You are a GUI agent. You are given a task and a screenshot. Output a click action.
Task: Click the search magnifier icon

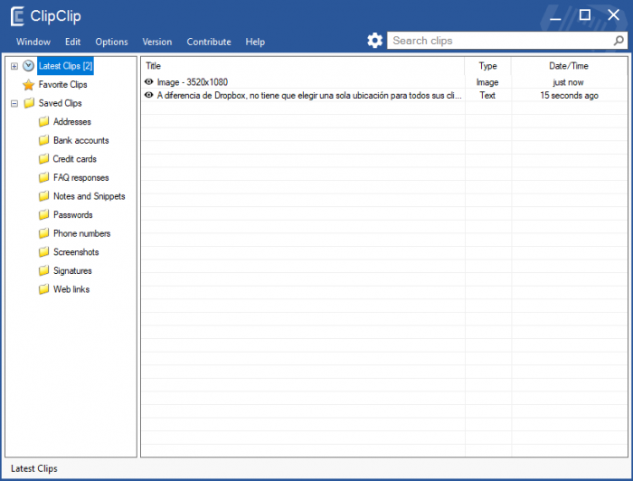619,41
